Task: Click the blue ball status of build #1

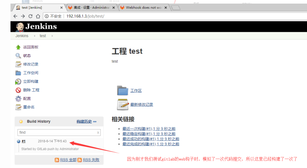Action: point(19,141)
